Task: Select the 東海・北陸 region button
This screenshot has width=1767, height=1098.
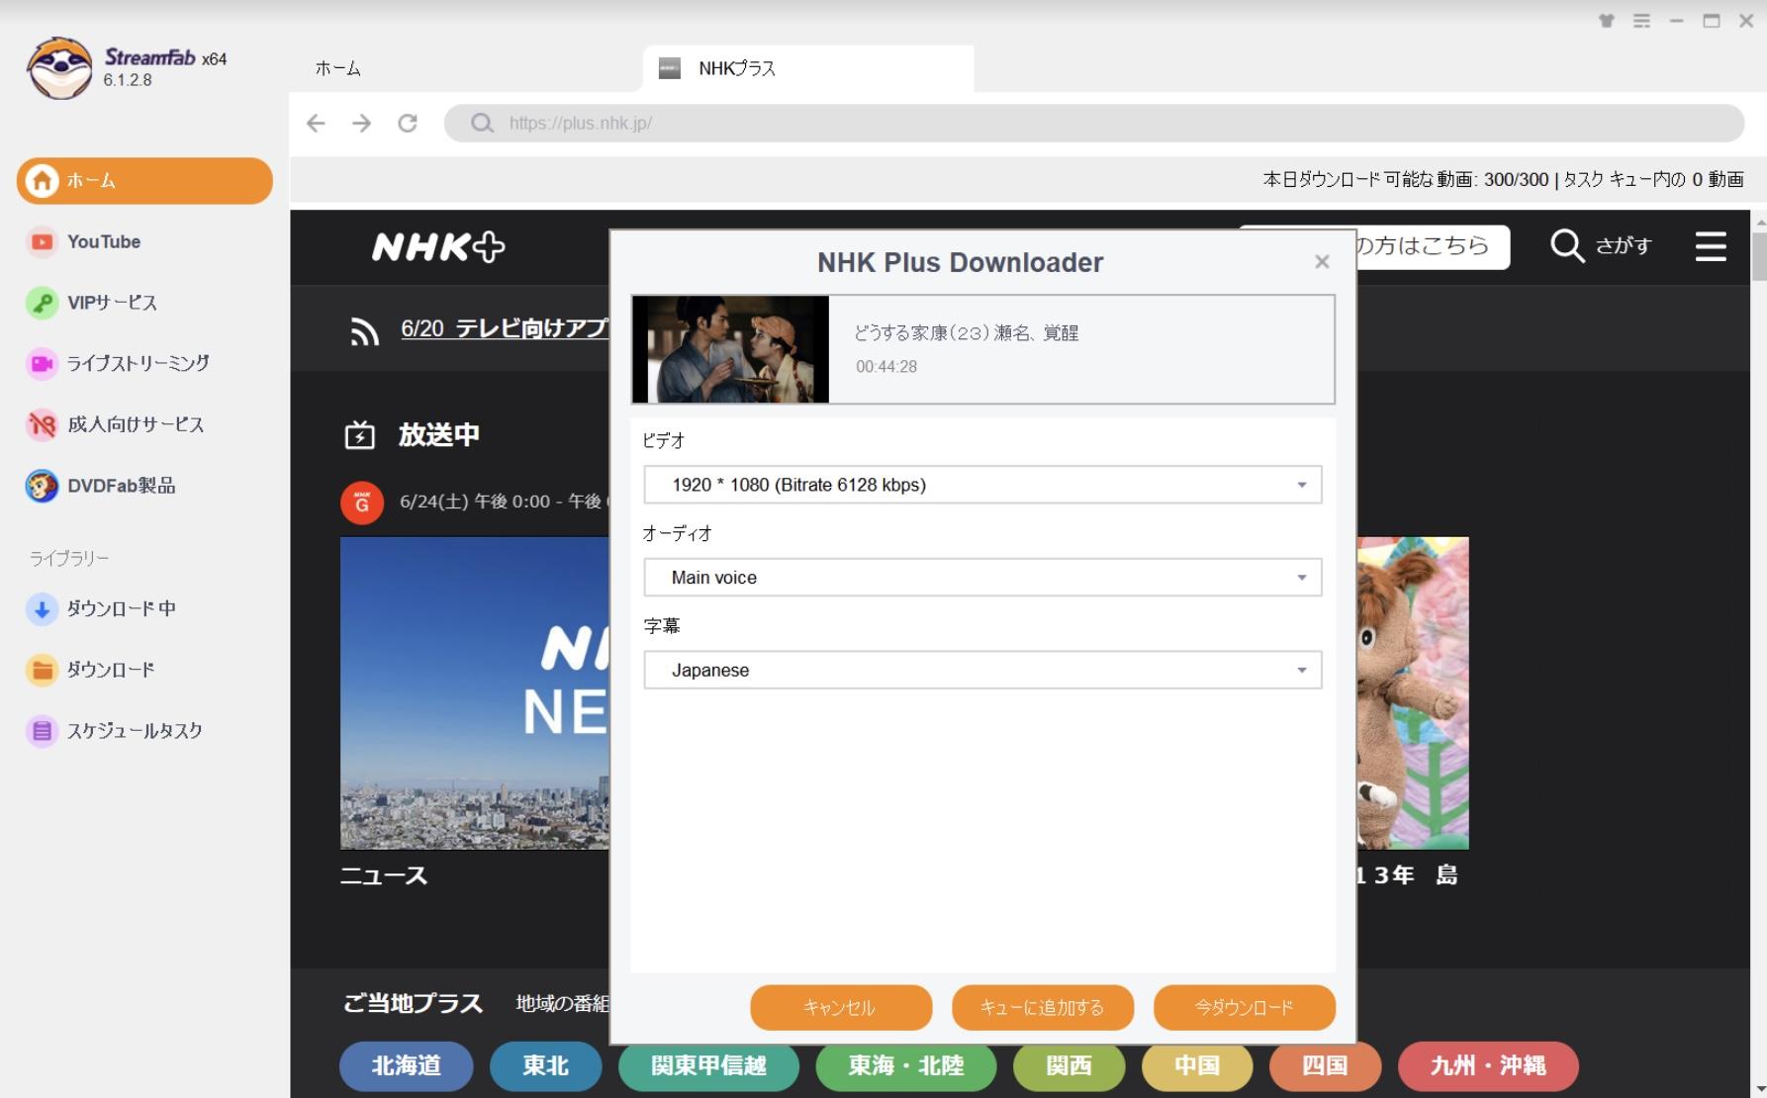Action: point(906,1066)
